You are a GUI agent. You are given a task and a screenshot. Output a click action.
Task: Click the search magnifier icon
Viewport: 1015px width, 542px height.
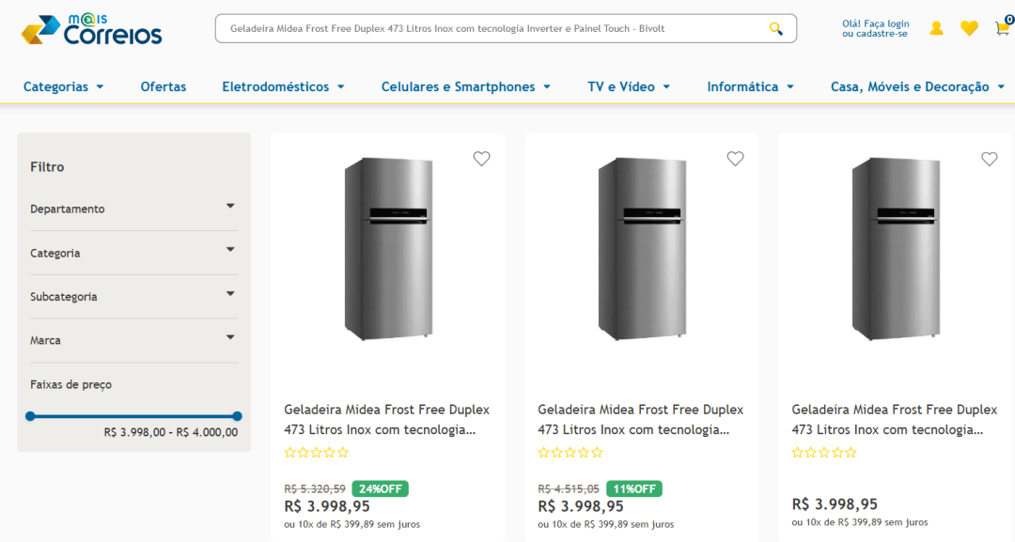[775, 29]
